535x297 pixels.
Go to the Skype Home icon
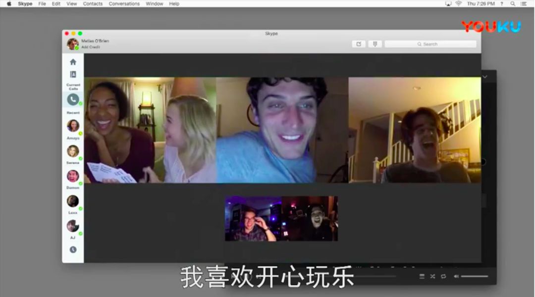[73, 62]
